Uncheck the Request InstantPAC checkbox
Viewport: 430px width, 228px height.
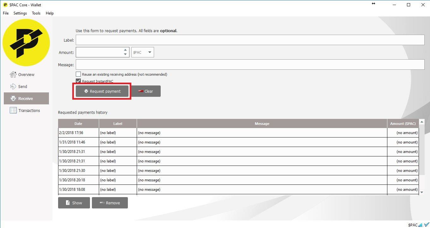[78, 81]
